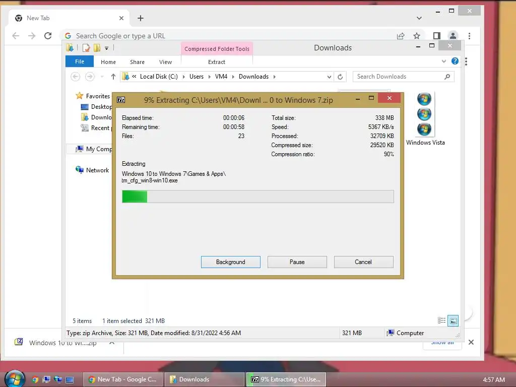Open Chrome three-dot menu
The width and height of the screenshot is (516, 387).
[469, 36]
